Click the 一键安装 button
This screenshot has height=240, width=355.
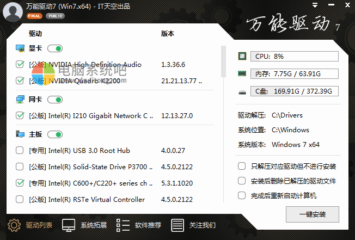(313, 214)
